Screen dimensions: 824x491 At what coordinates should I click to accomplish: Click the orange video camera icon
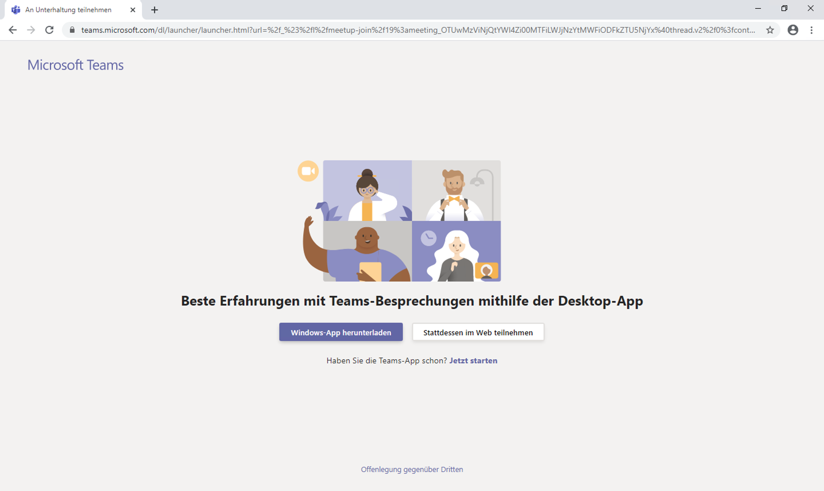(x=308, y=171)
